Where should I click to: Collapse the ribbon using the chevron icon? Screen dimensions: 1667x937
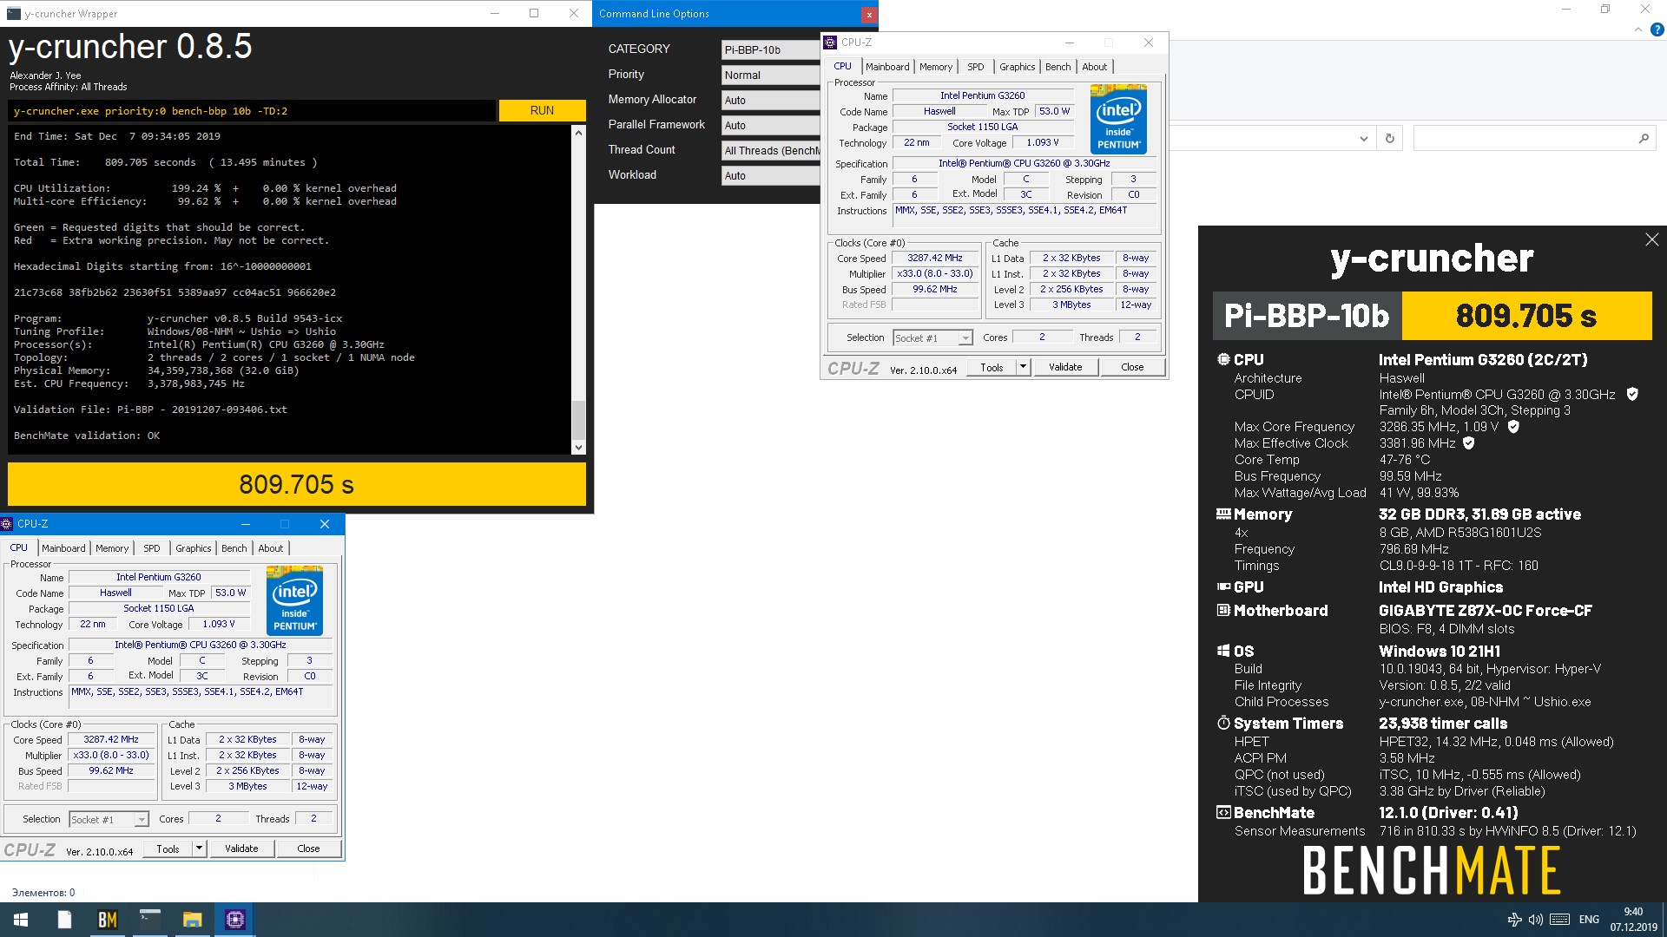click(1637, 29)
